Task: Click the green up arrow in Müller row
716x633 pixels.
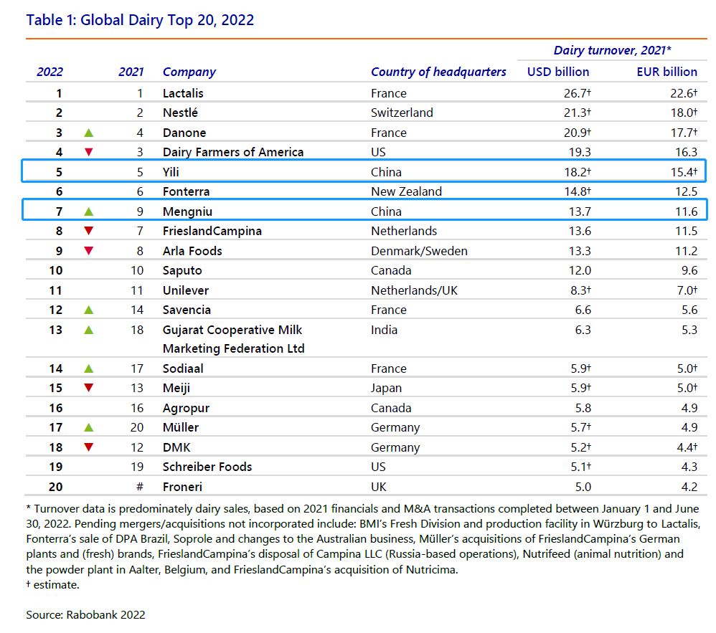Action: coord(88,428)
